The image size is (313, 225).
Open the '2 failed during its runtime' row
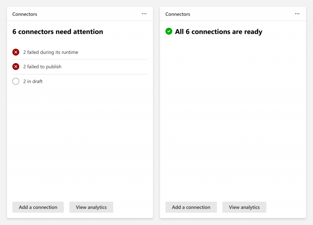point(80,52)
